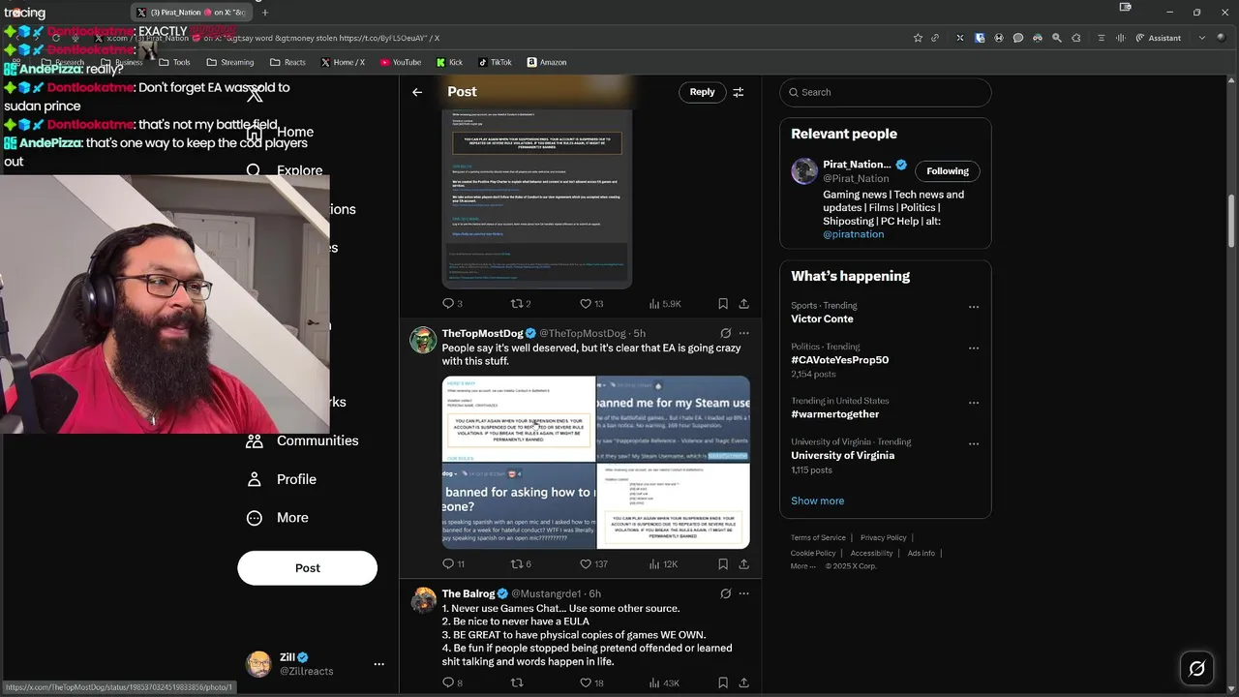The image size is (1239, 697).
Task: Open the Assistant in browser toolbar
Action: (1158, 38)
